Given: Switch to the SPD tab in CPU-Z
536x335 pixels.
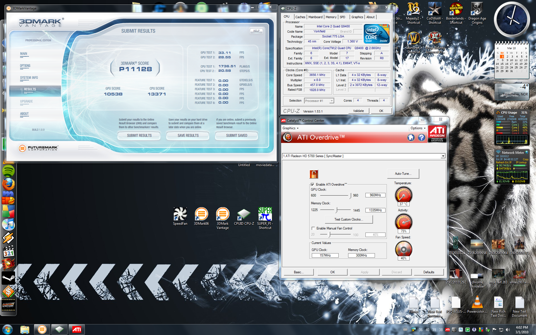Looking at the screenshot, I should [343, 17].
